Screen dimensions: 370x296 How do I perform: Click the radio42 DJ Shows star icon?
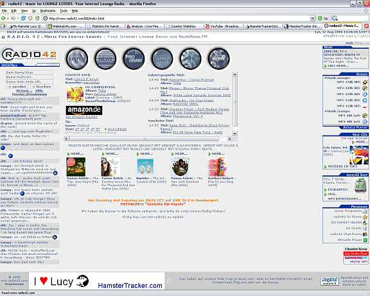point(365,217)
